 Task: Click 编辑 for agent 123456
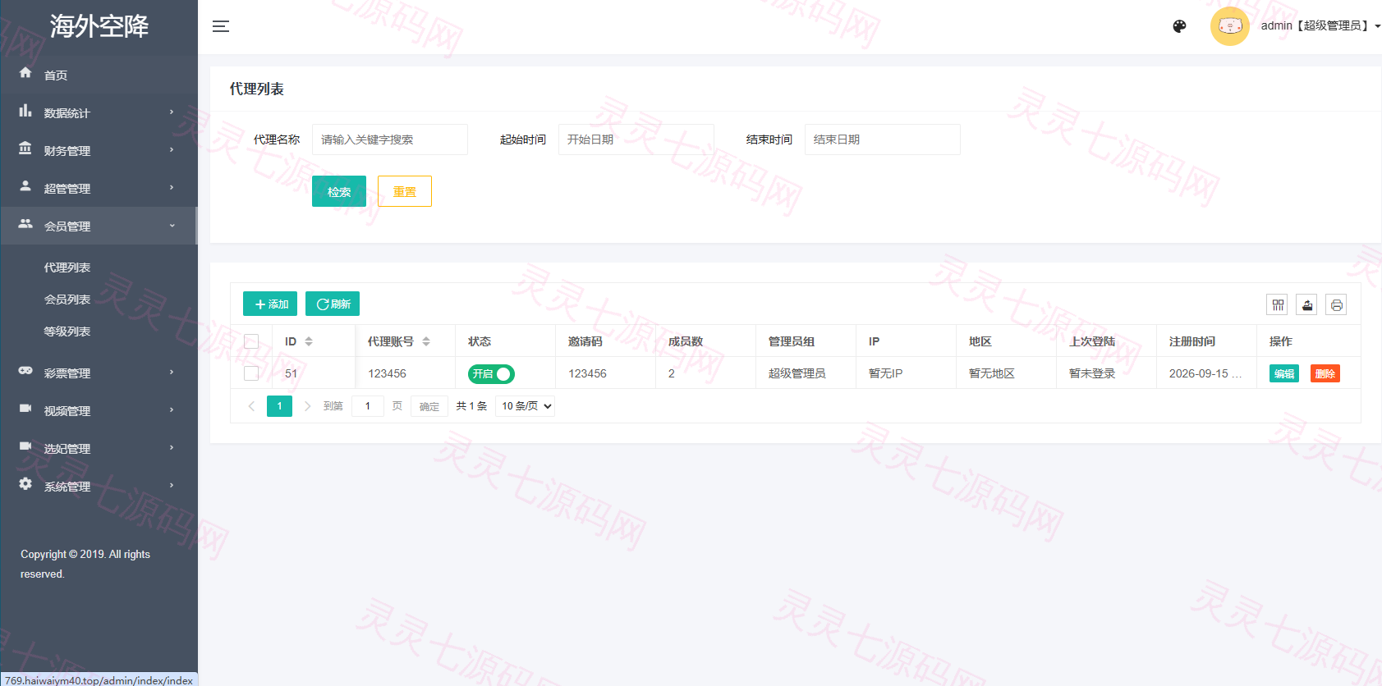(x=1284, y=373)
